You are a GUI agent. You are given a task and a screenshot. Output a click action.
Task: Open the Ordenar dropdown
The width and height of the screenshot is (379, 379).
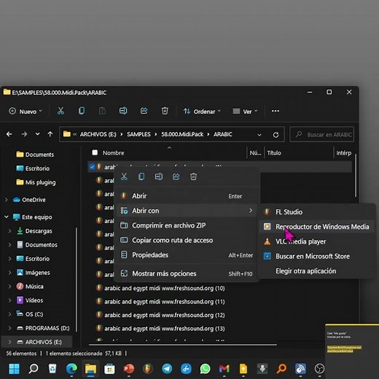pos(202,112)
